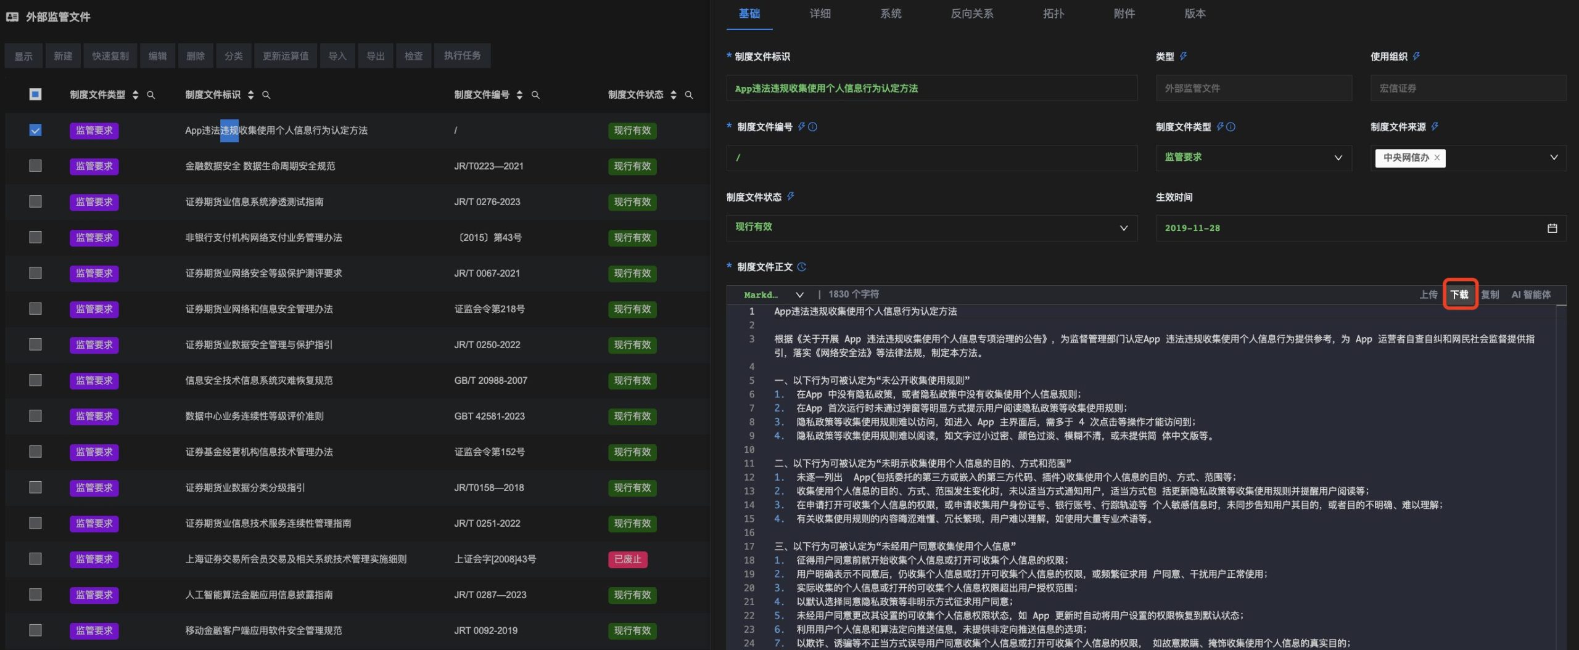
Task: Remove the 中央网信办 source tag
Action: [x=1437, y=158]
